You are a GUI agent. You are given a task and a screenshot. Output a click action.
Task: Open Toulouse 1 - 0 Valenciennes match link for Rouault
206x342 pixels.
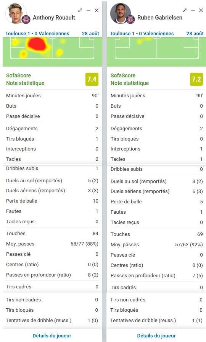37,34
